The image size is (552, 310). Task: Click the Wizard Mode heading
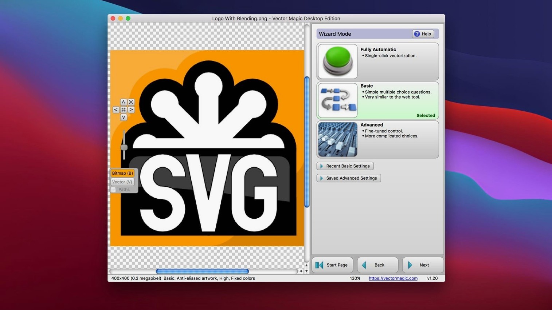pyautogui.click(x=335, y=34)
